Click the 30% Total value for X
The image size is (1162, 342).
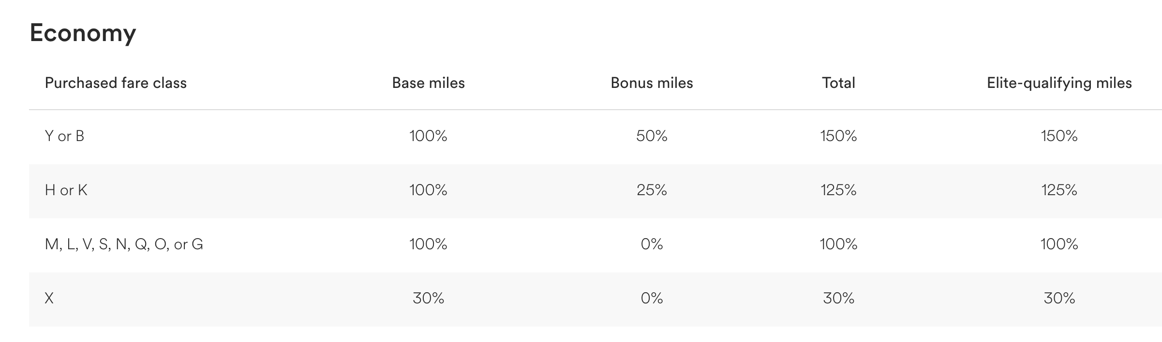838,299
